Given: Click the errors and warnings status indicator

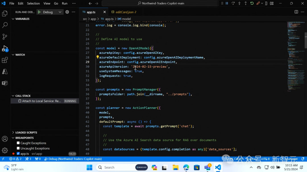Looking at the screenshot, I should click(15, 159).
